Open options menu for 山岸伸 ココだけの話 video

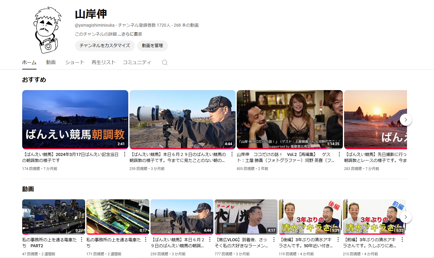pos(339,154)
